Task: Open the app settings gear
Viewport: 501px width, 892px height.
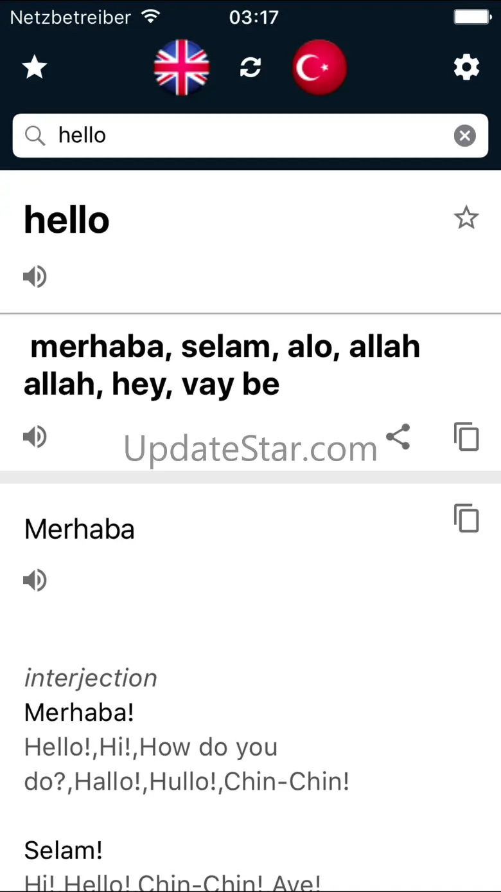Action: [x=467, y=67]
